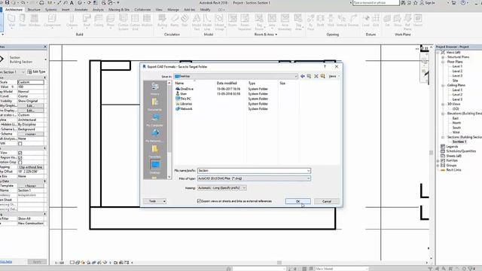The width and height of the screenshot is (482, 271).
Task: Open the Save in folder dropdown
Action: click(x=296, y=76)
